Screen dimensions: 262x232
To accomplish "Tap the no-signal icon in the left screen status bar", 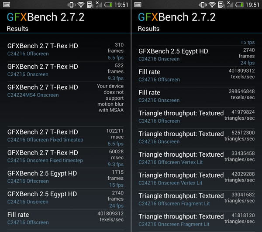I will pos(99,4).
